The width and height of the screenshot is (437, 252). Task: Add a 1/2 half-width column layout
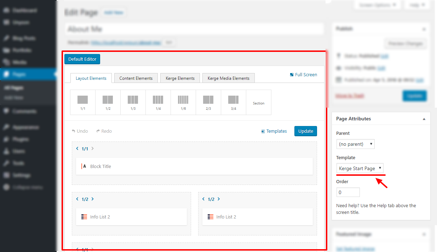click(108, 102)
